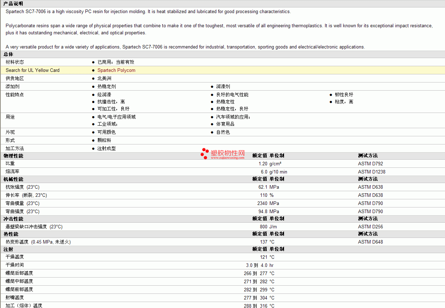
Task: Select the appearance value '可用颜色'
Action: point(107,132)
